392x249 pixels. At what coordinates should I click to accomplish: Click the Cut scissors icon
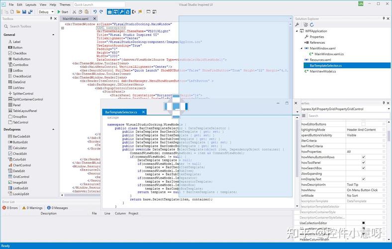pos(74,11)
